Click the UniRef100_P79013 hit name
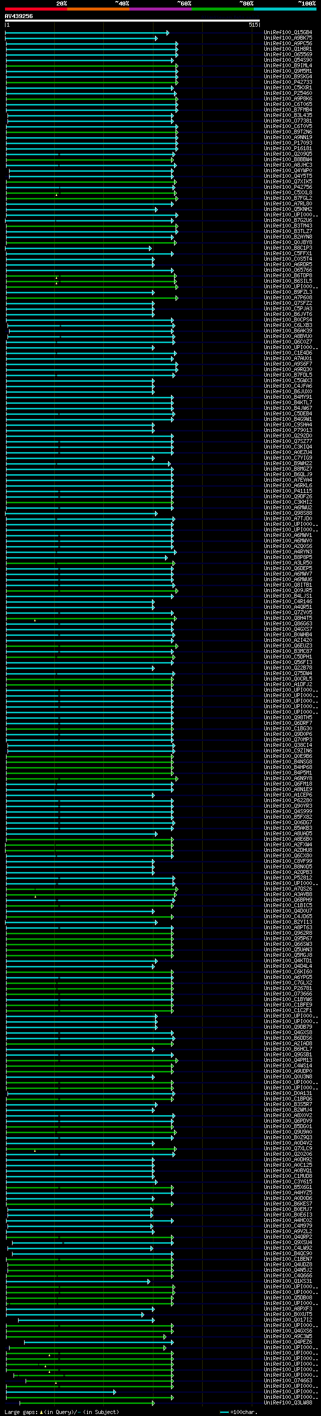The width and height of the screenshot is (321, 1416). click(288, 430)
